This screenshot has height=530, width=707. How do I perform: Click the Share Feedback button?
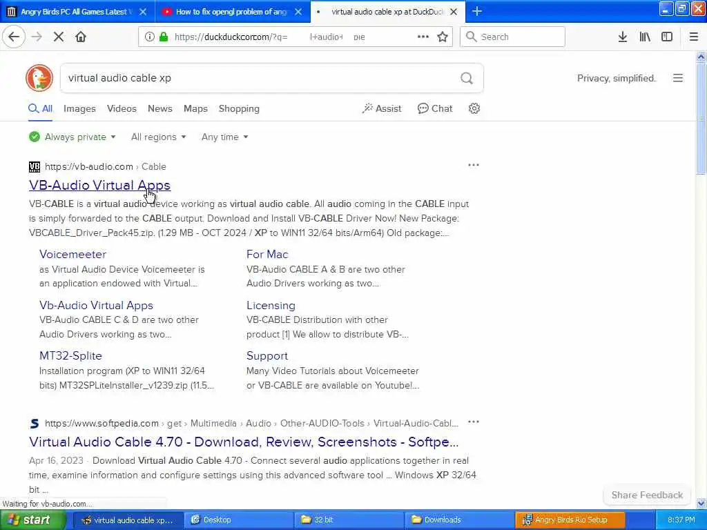(x=647, y=495)
